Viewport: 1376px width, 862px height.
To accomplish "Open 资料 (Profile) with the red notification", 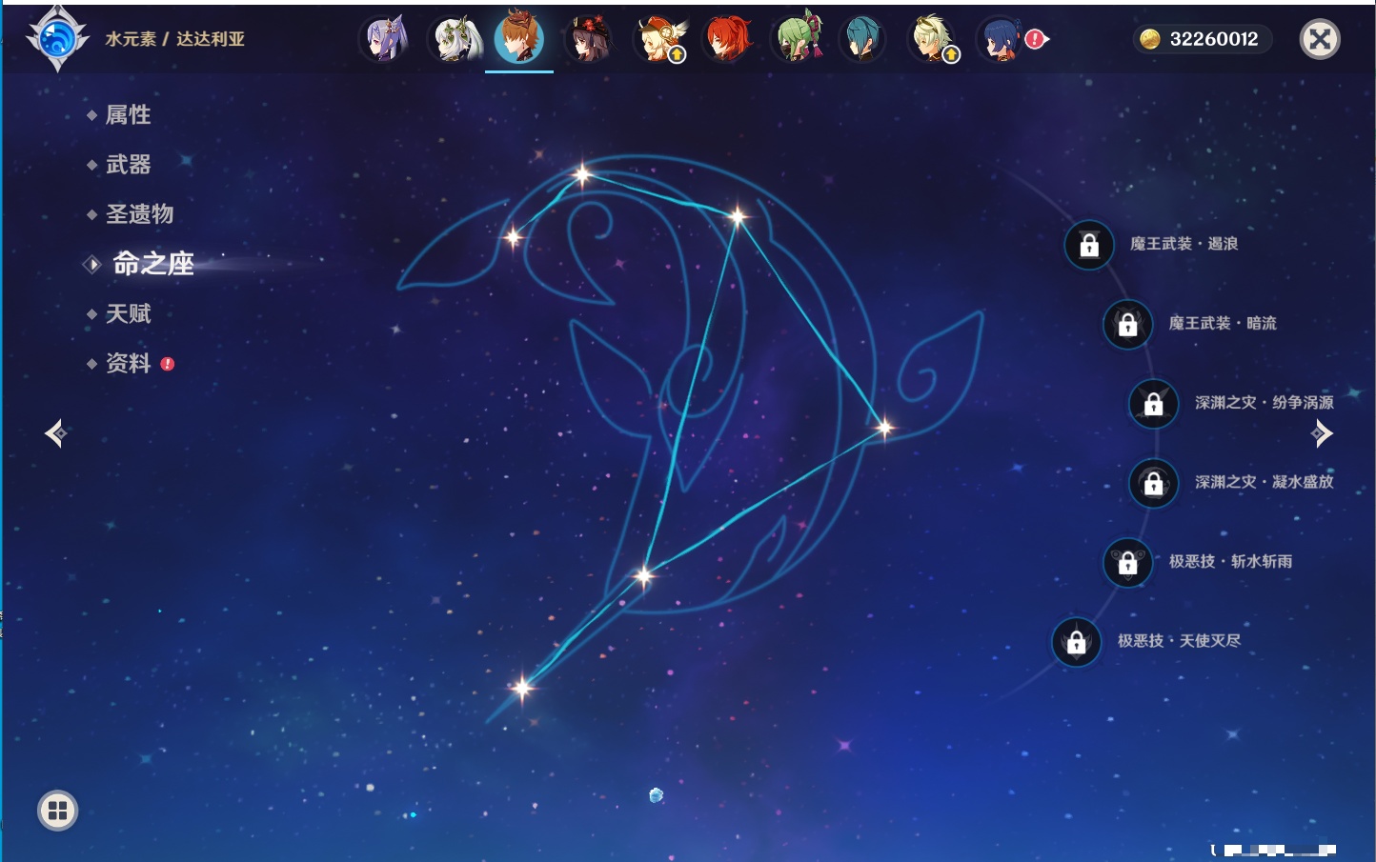I will pyautogui.click(x=128, y=364).
